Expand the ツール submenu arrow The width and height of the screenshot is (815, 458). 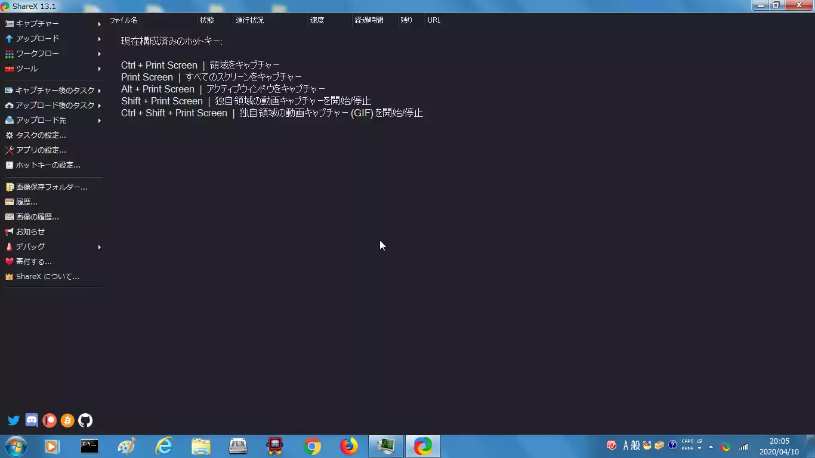[99, 69]
